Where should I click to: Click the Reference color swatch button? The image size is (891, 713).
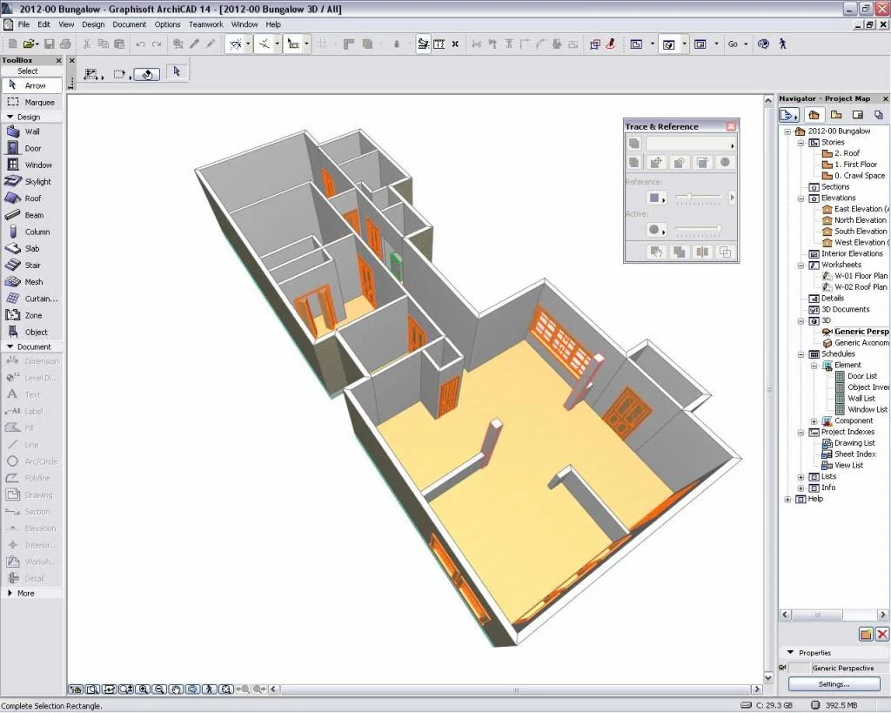coord(654,198)
